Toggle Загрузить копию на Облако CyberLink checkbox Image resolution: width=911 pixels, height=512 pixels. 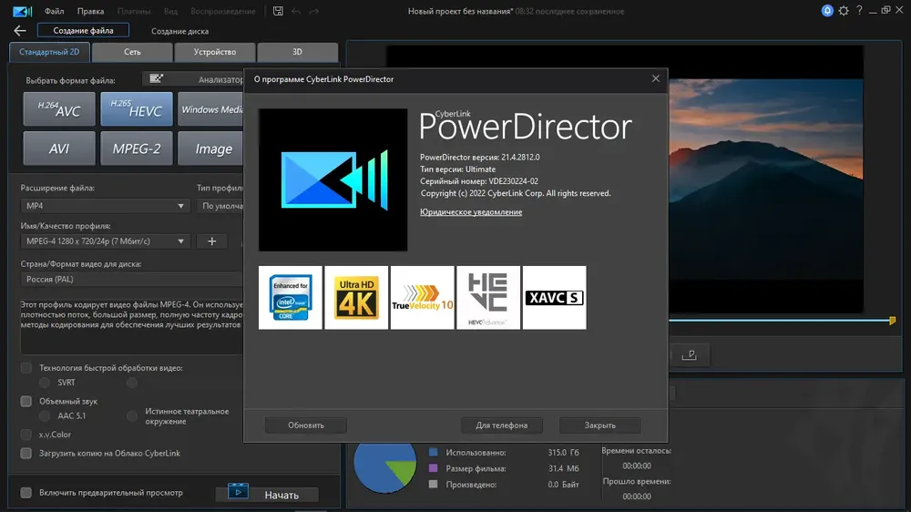click(x=26, y=454)
